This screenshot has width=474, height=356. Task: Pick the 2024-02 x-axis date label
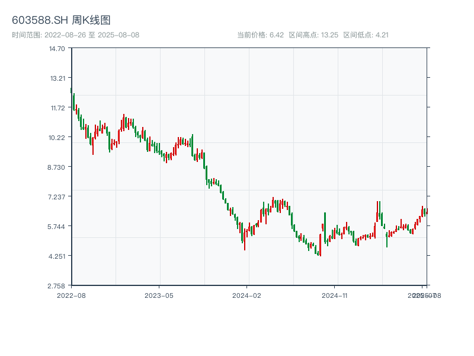[x=247, y=295]
